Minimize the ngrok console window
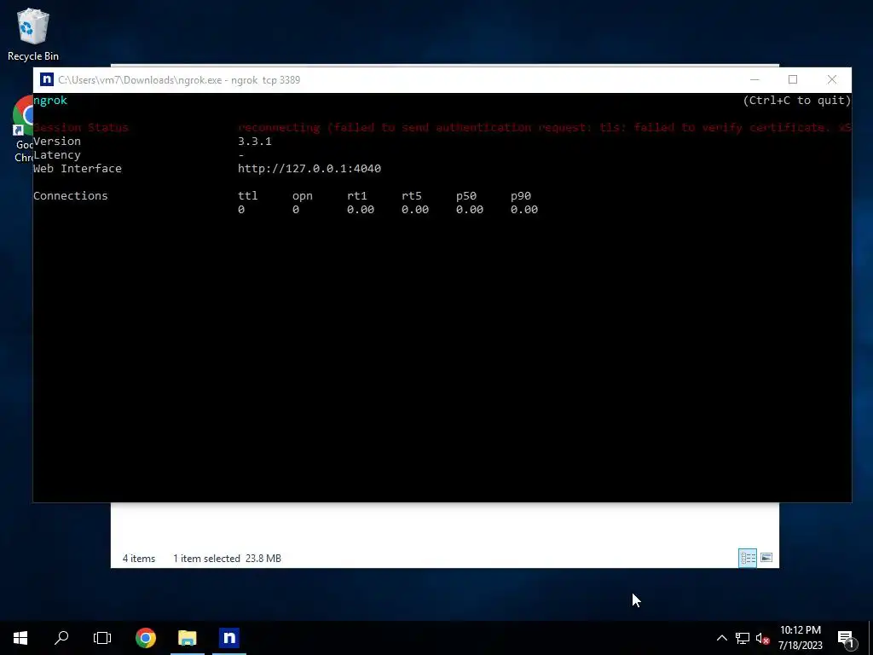The width and height of the screenshot is (873, 655). (754, 79)
